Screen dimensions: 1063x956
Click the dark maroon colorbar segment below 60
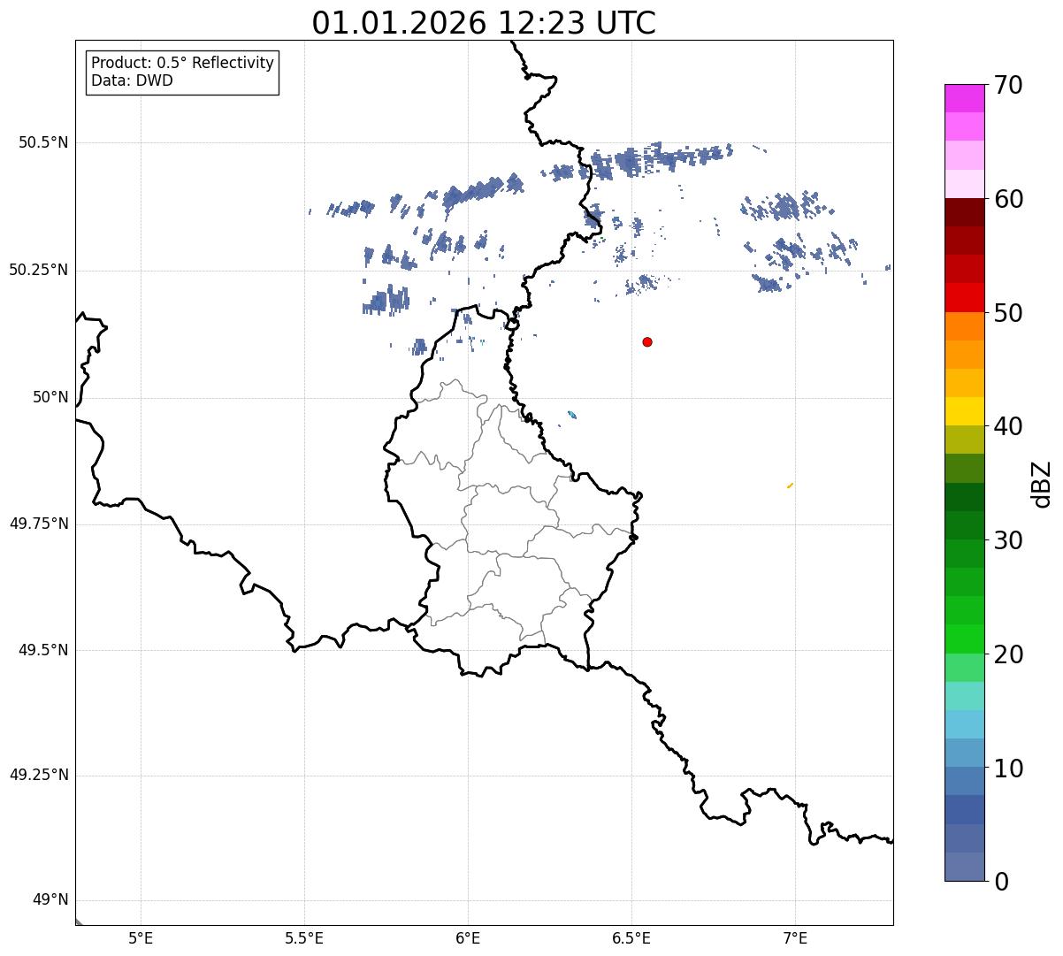(964, 212)
